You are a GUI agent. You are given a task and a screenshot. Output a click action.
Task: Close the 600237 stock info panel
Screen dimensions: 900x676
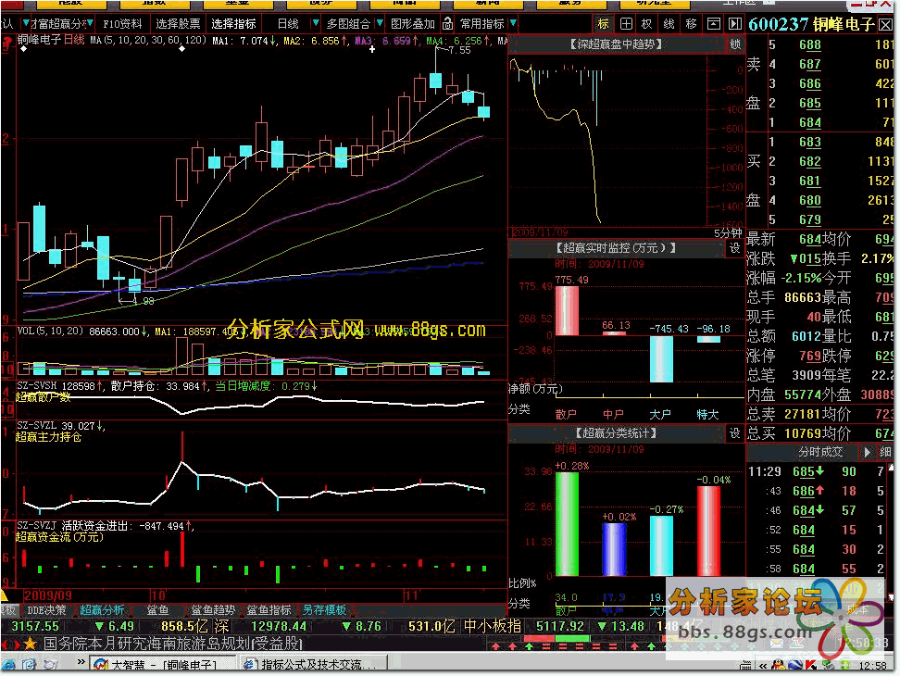tap(886, 25)
